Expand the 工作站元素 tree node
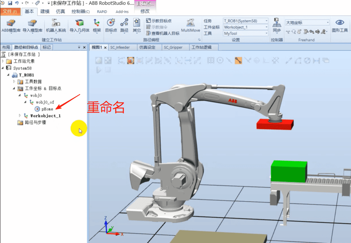 (x=3, y=61)
